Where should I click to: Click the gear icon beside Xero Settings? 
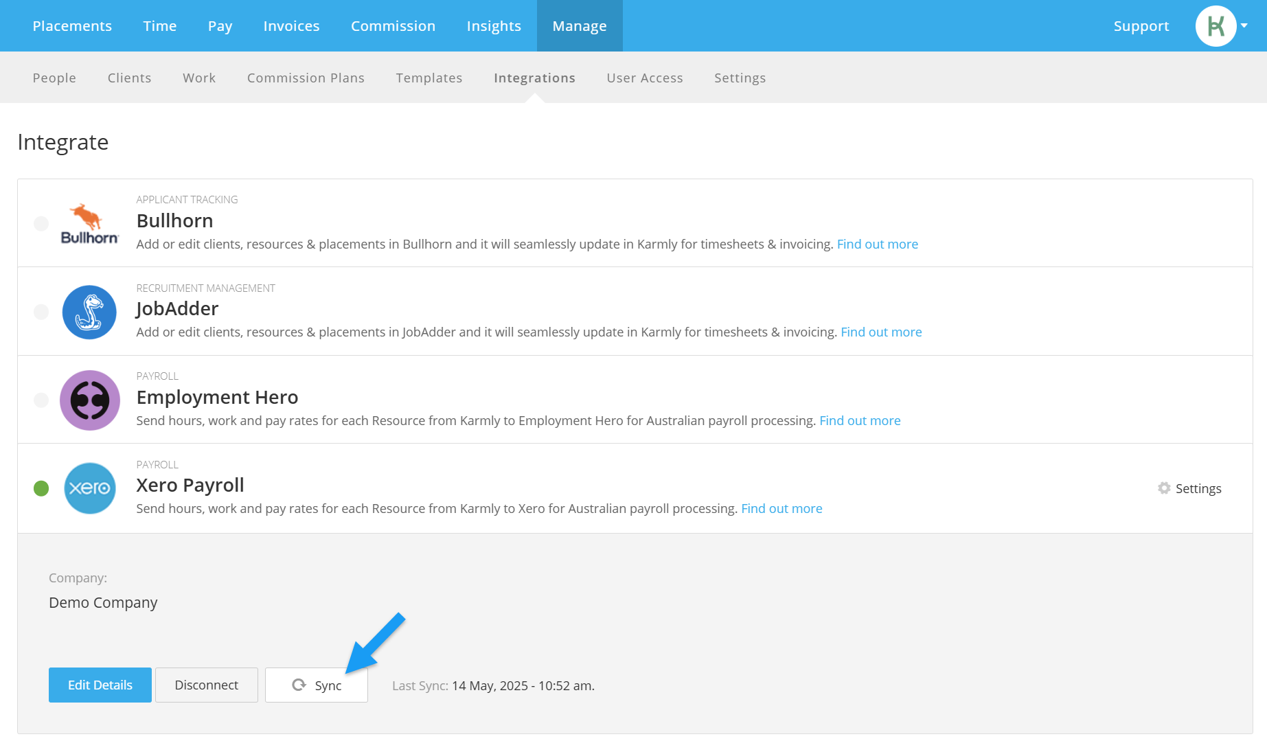[x=1164, y=488]
